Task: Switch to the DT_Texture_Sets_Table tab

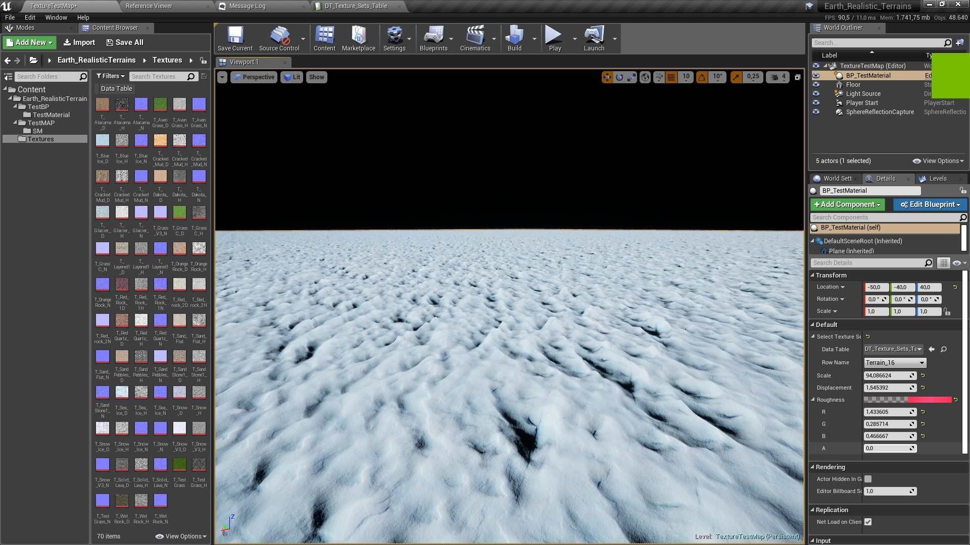Action: [355, 6]
